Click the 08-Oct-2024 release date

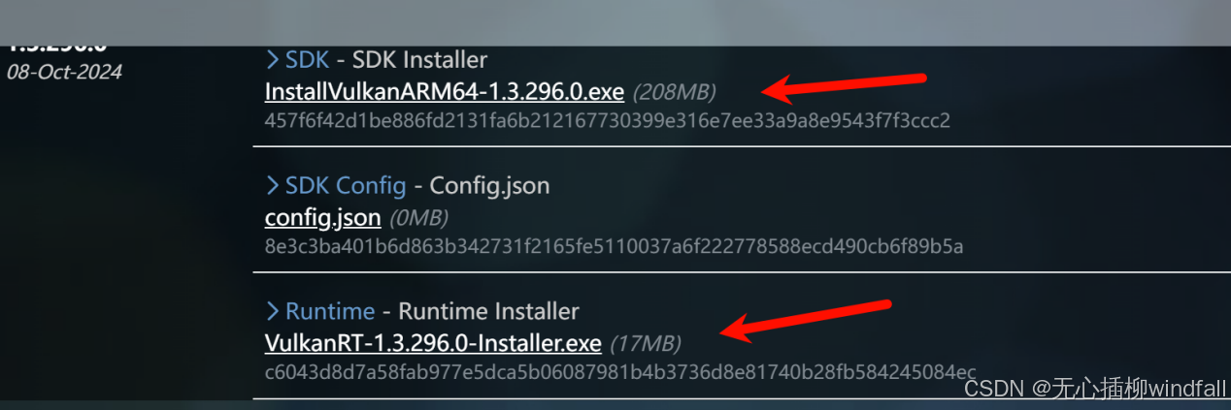click(64, 72)
